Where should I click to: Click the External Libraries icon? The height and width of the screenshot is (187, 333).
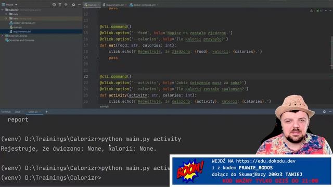click(x=7, y=36)
